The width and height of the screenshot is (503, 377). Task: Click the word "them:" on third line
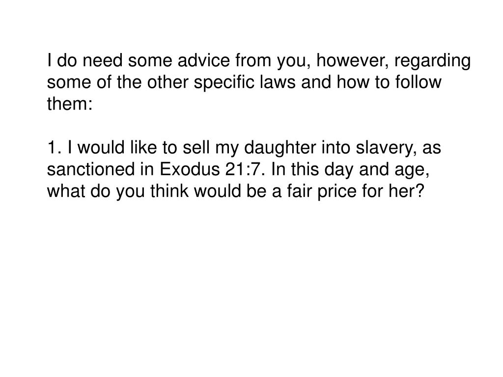[70, 104]
